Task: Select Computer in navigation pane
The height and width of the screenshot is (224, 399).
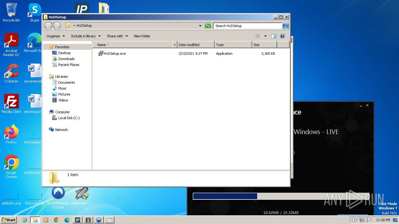Action: coord(62,112)
